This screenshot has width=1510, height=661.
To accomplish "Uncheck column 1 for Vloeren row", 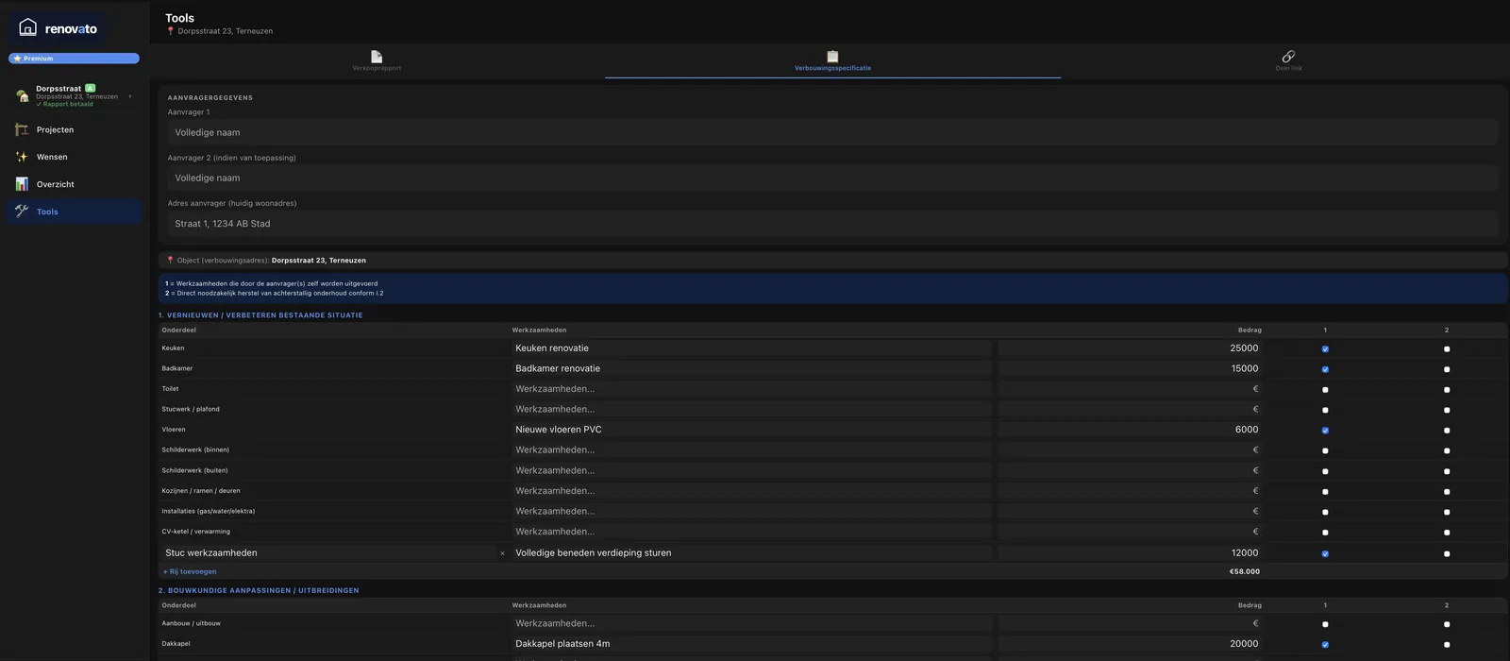I will point(1325,431).
